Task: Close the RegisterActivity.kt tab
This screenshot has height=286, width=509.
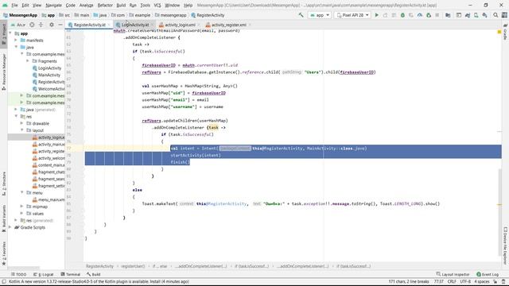Action: [109, 25]
